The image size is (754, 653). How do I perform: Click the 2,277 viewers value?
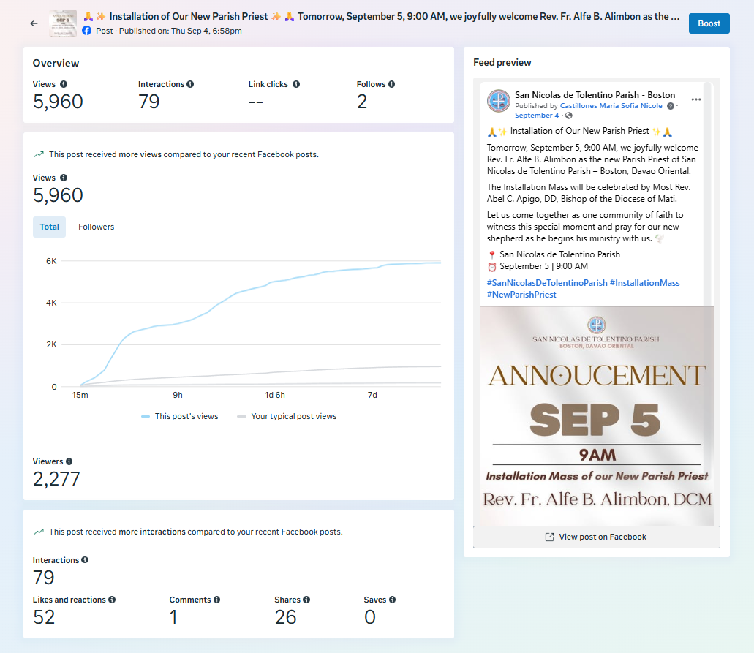(56, 479)
